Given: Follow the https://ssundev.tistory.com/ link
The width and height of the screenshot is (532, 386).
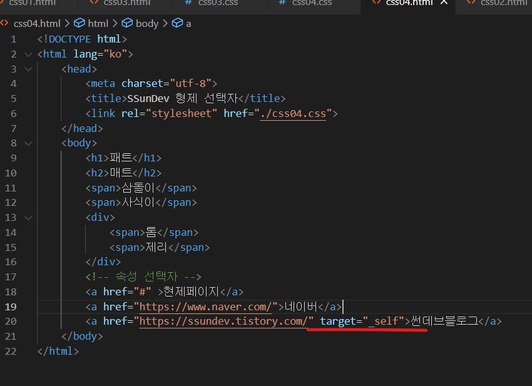Looking at the screenshot, I should click(x=223, y=321).
